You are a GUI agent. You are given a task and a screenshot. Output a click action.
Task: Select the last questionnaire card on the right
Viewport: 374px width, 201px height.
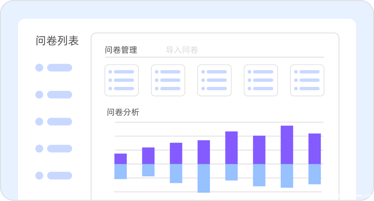click(x=307, y=80)
